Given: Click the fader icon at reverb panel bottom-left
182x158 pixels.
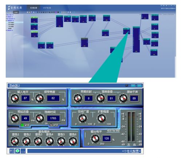Looking at the screenshot, I should [12, 151].
